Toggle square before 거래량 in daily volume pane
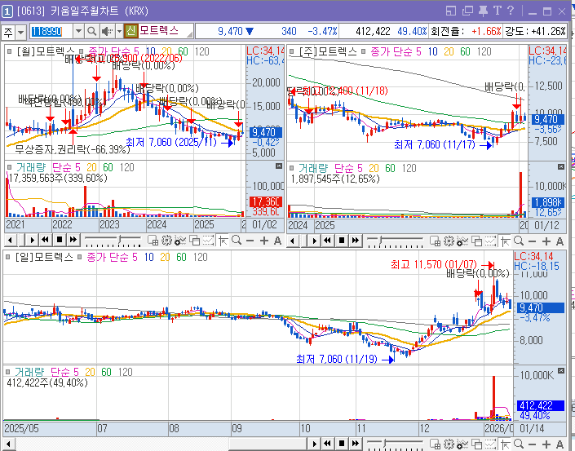 pos(8,372)
